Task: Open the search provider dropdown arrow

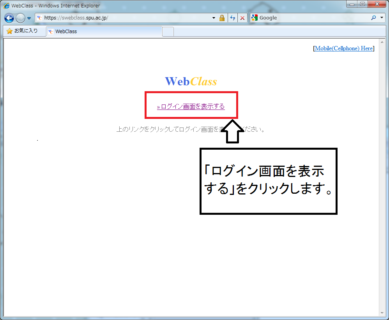Action: [x=382, y=18]
